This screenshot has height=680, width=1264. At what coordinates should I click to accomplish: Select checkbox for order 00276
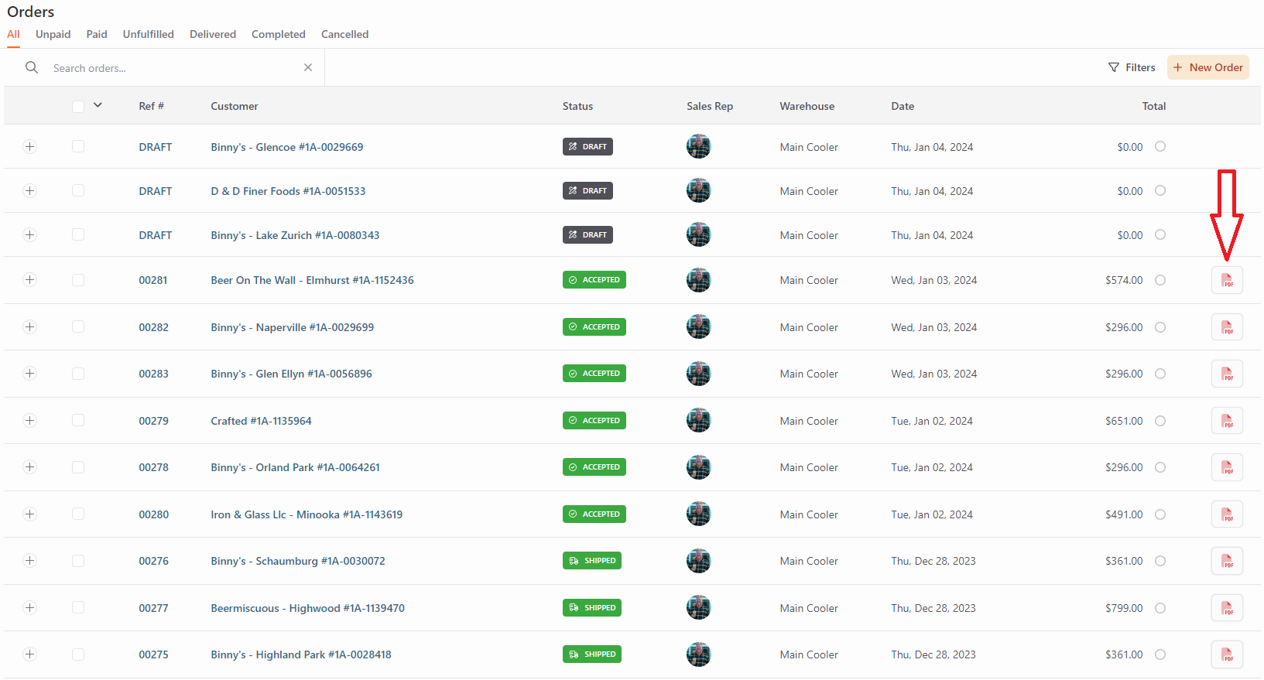click(x=78, y=561)
